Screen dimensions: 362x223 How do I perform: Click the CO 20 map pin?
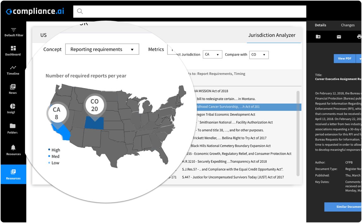(x=94, y=106)
